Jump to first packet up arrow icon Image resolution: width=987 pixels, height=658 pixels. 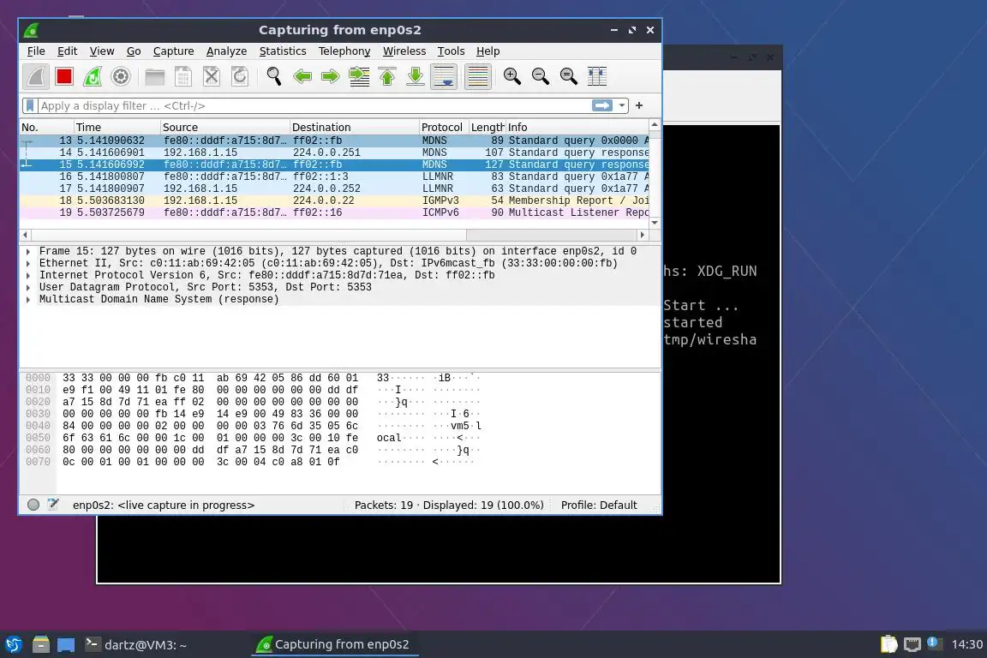point(387,77)
